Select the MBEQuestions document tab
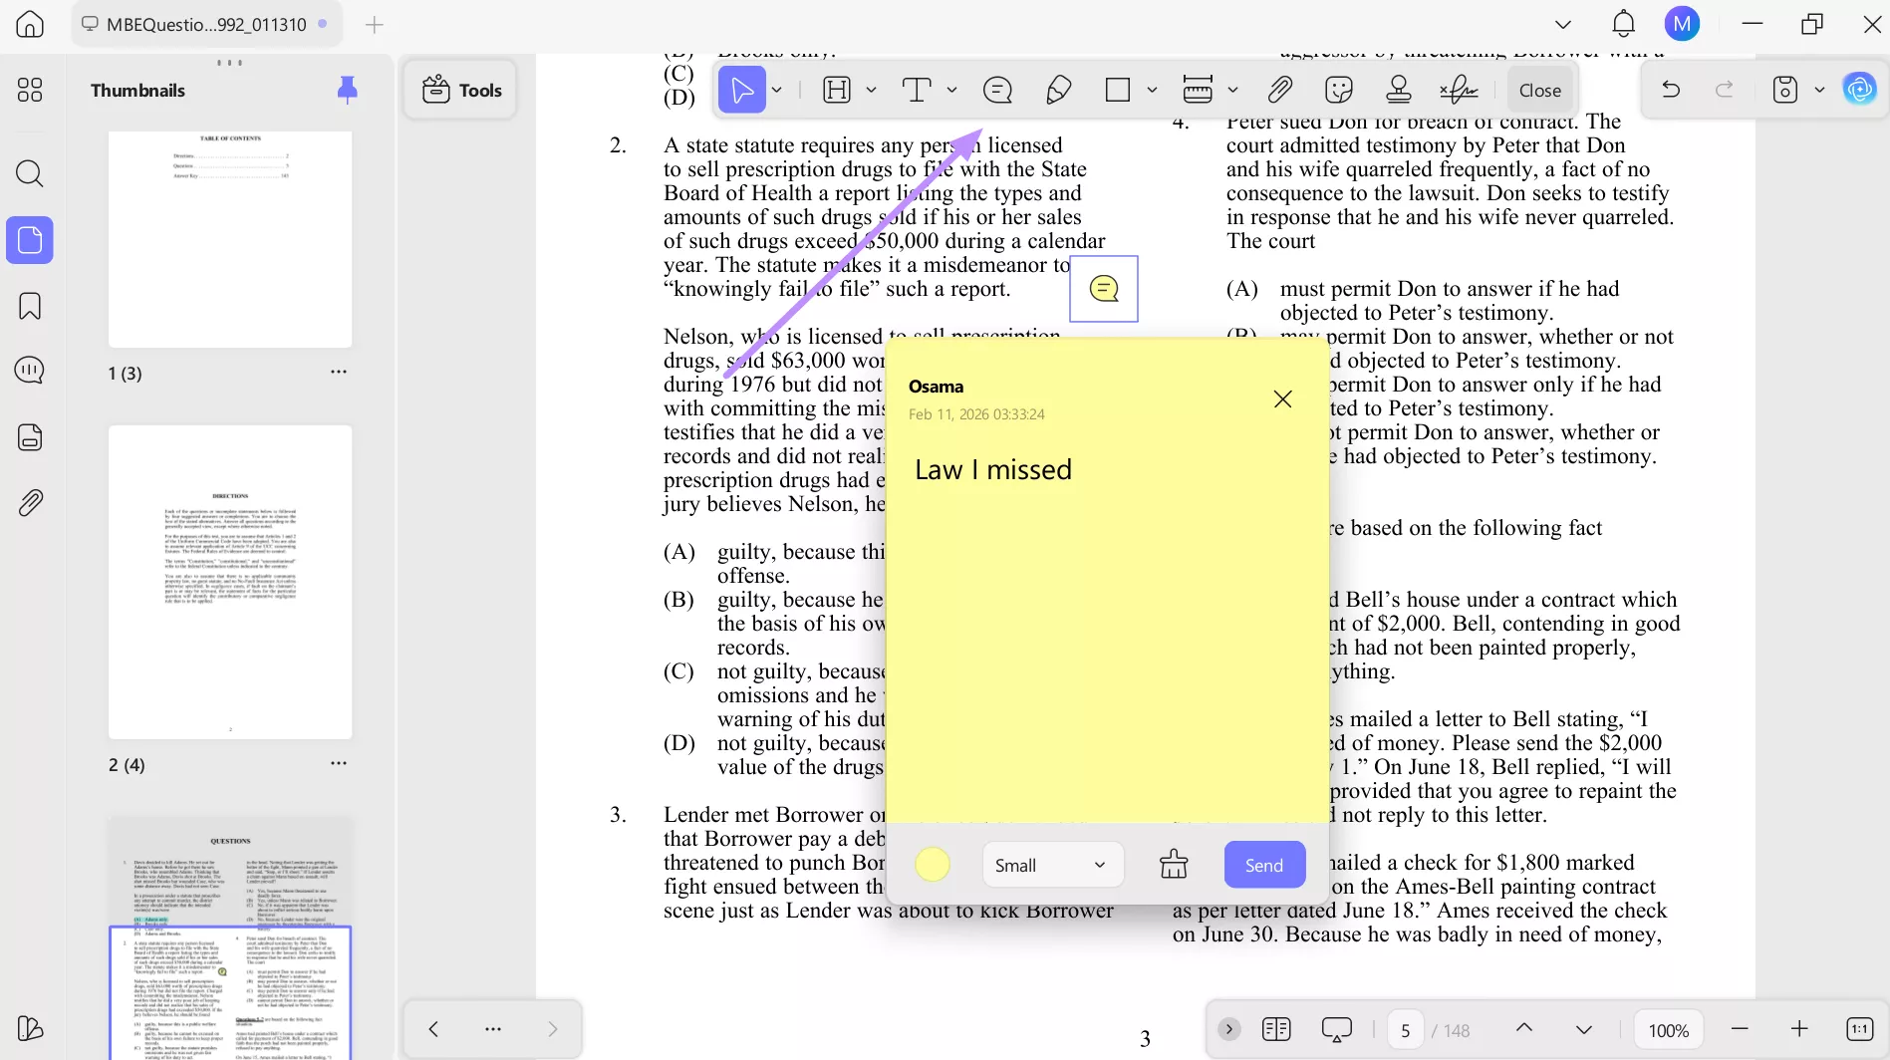This screenshot has height=1060, width=1890. (204, 24)
